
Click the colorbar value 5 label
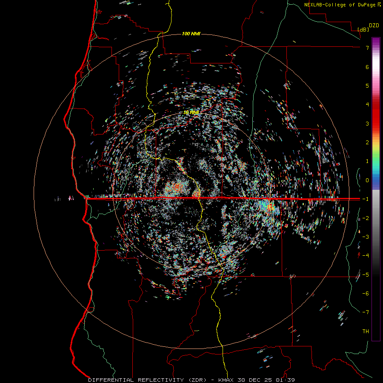(x=367, y=86)
